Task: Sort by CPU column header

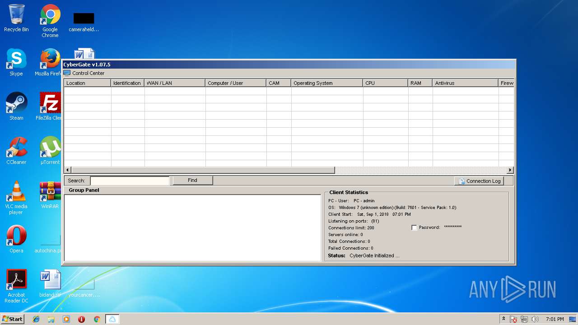Action: 386,83
